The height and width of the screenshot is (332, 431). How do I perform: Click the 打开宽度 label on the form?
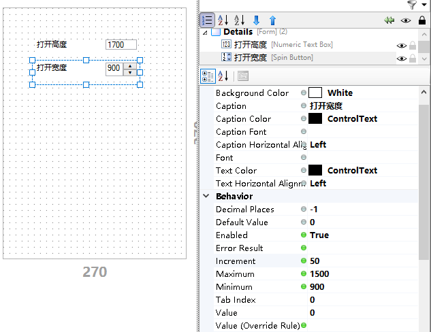coord(52,67)
